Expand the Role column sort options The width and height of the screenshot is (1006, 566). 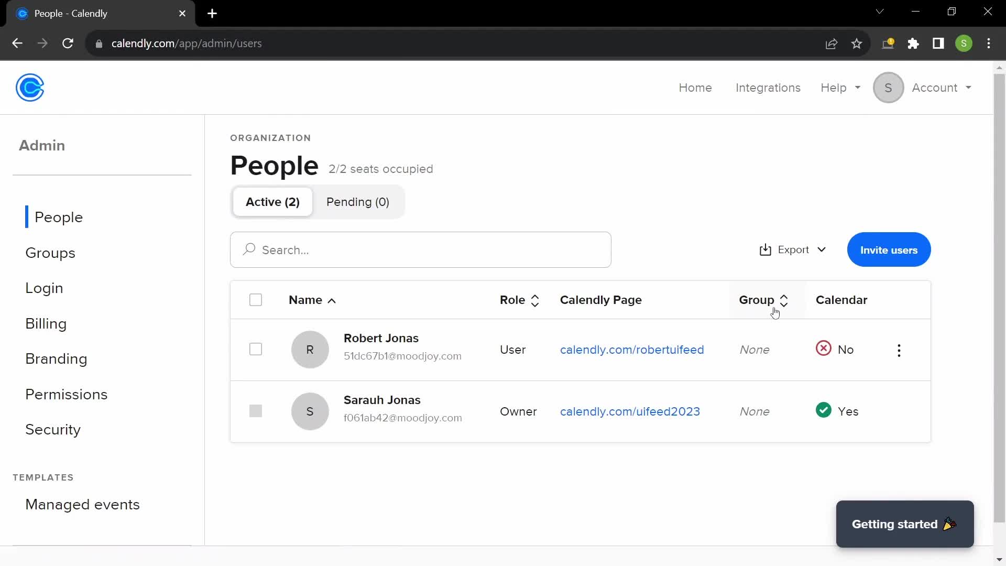point(535,299)
